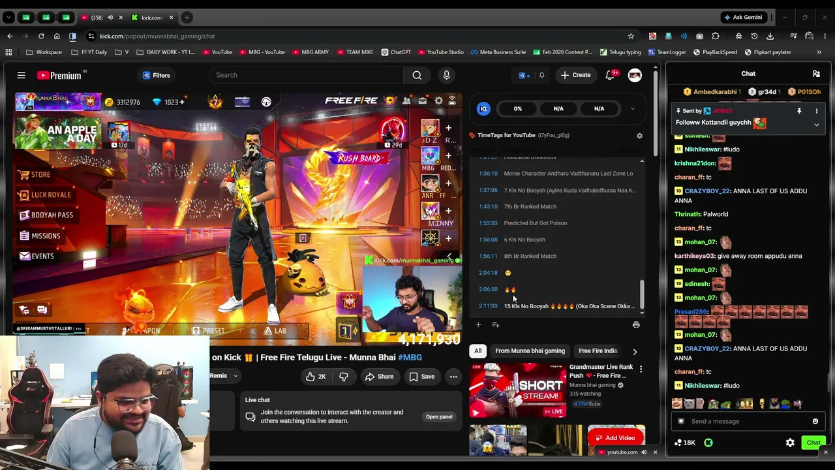
Task: Select '6 Kls No Booyah' tag text
Action: (524, 240)
